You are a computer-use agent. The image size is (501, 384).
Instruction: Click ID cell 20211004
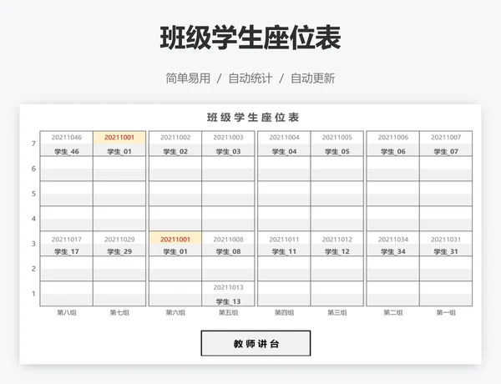coord(284,138)
